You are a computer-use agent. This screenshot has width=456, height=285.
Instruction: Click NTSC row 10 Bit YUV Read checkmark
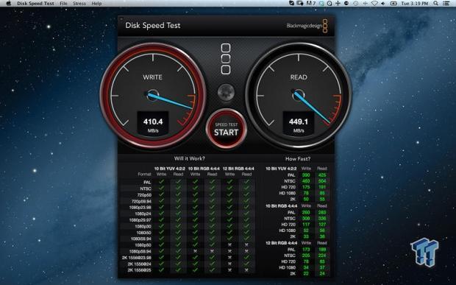178,188
